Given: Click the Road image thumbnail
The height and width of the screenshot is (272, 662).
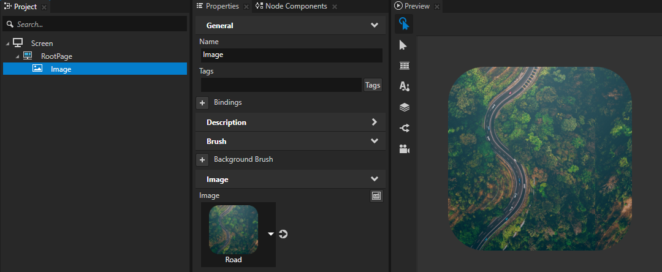Looking at the screenshot, I should point(233,230).
